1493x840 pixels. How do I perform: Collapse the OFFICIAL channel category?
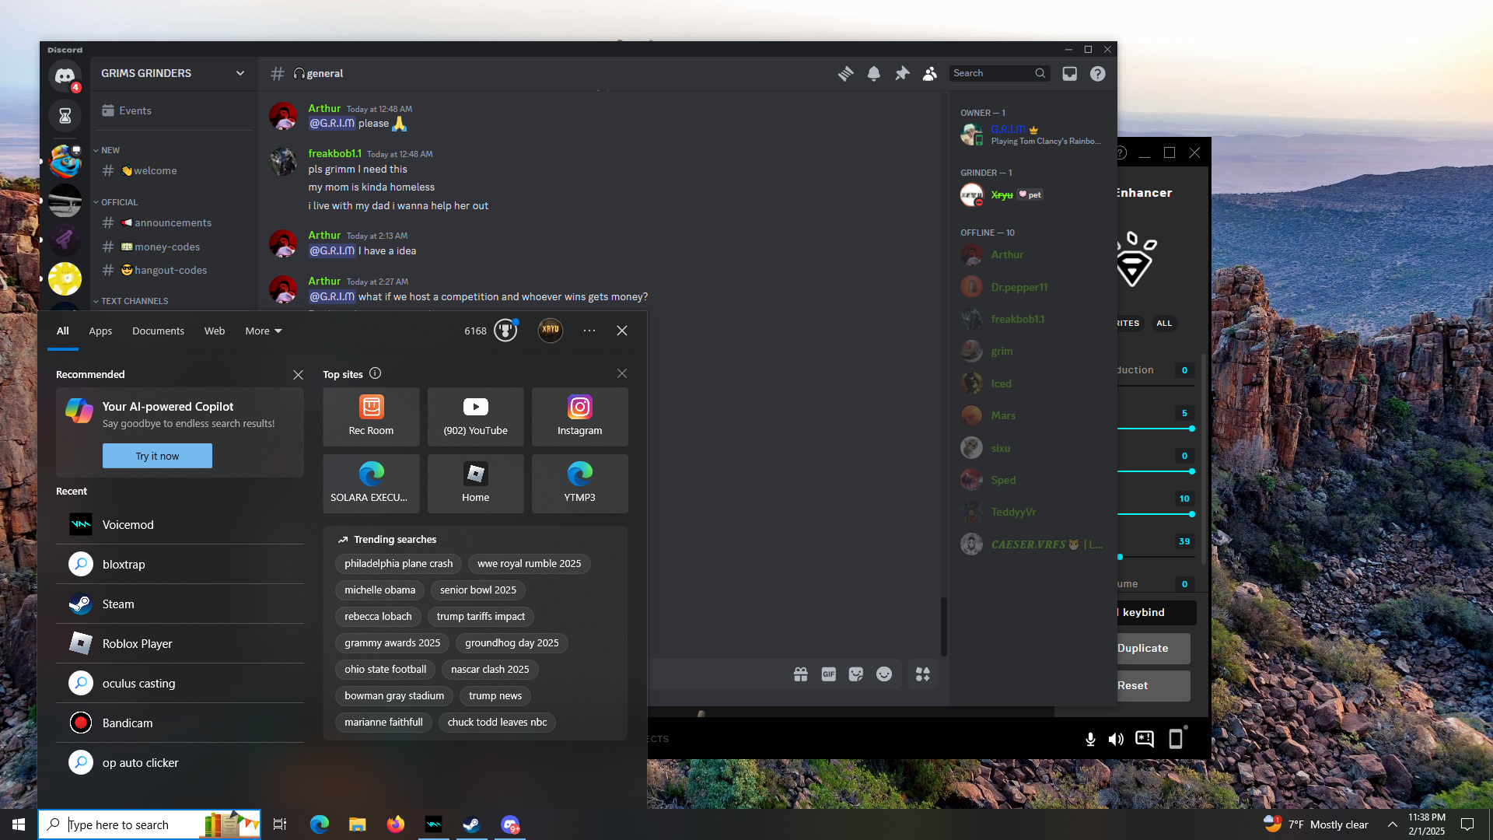118,202
